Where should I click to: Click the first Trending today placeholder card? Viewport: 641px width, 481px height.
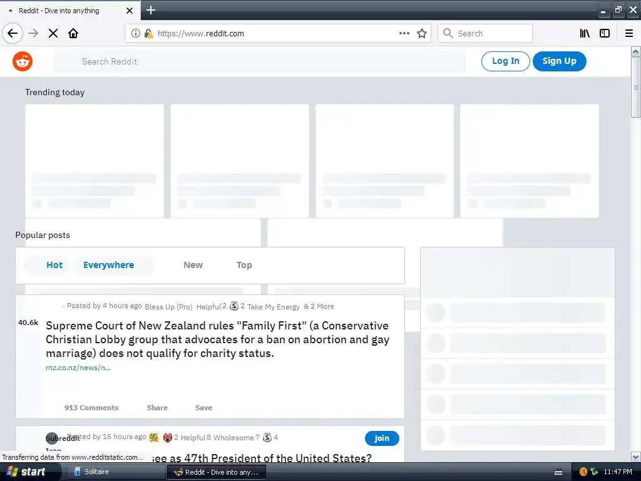tap(95, 161)
